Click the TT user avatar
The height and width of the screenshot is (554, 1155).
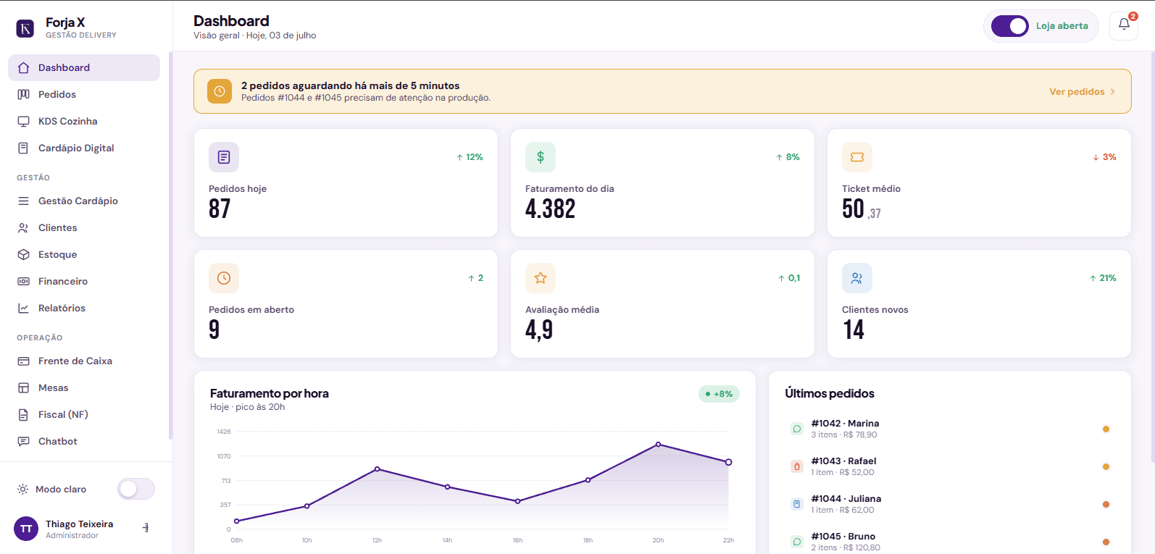26,529
